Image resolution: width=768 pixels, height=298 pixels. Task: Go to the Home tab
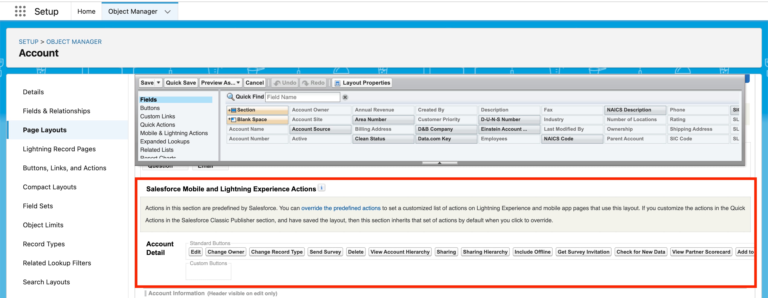point(86,11)
